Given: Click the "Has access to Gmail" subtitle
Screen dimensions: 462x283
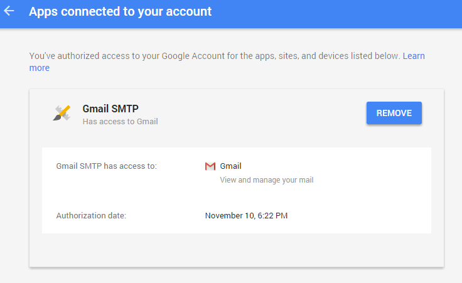Looking at the screenshot, I should pos(121,122).
